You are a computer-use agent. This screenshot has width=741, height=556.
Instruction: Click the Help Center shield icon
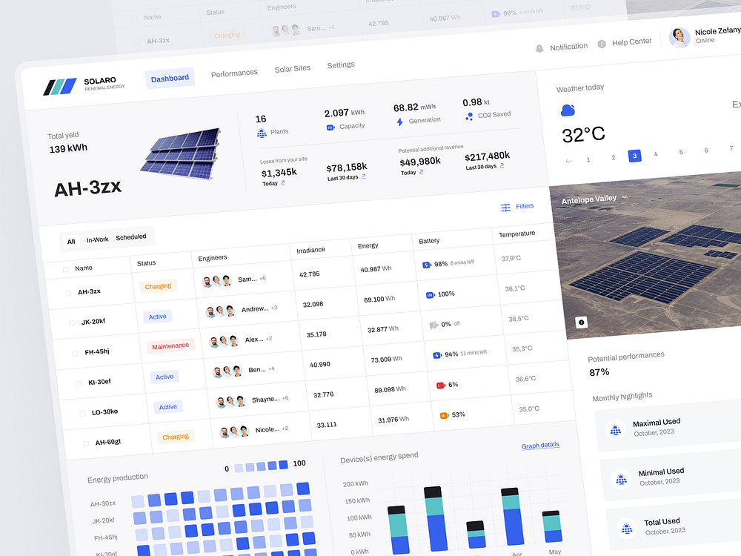[602, 44]
